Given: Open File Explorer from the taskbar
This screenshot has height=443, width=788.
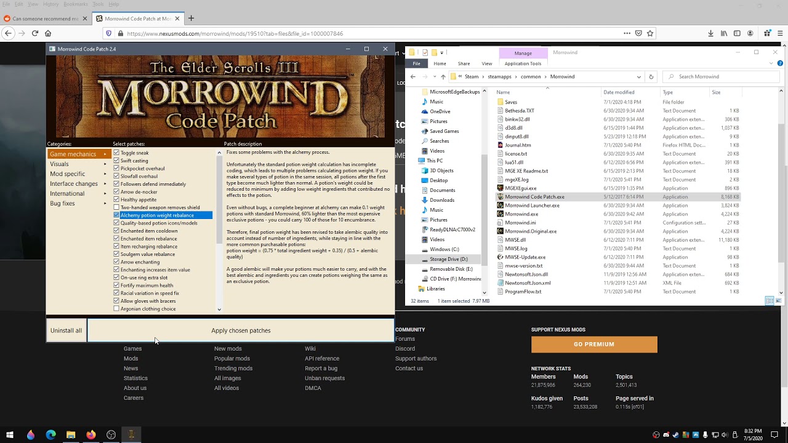Looking at the screenshot, I should 71,435.
